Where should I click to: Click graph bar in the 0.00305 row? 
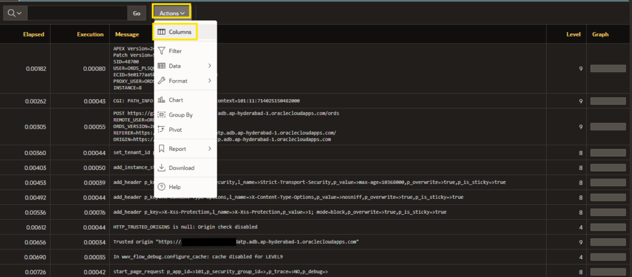pos(608,127)
